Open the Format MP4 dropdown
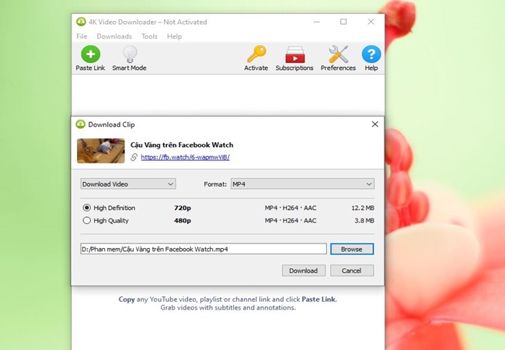Screen dimensions: 505x350 (302, 184)
